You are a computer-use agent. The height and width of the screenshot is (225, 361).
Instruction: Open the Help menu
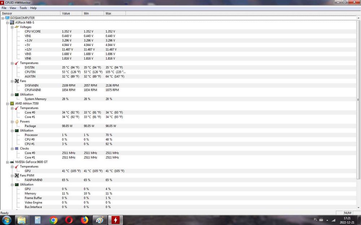tap(33, 8)
